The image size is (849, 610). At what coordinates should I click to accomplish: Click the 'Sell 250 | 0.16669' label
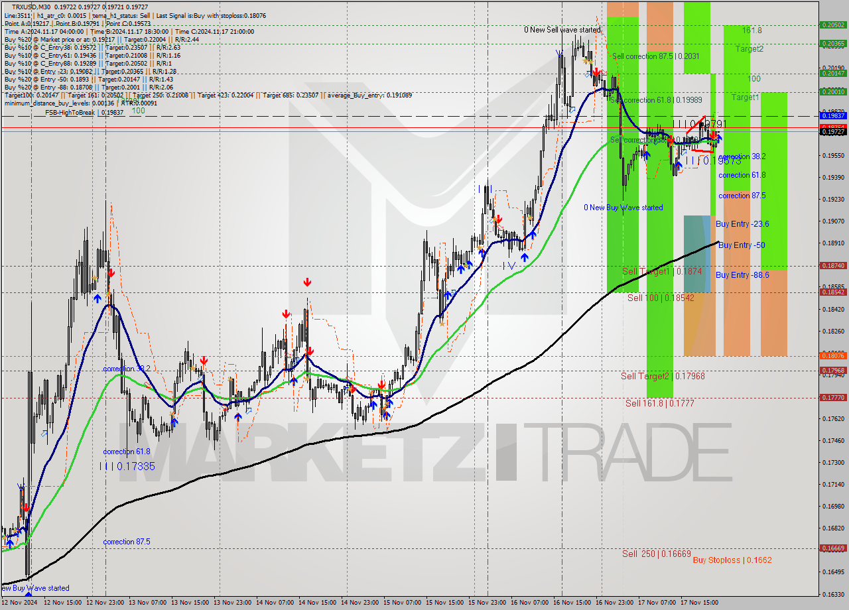coord(657,553)
